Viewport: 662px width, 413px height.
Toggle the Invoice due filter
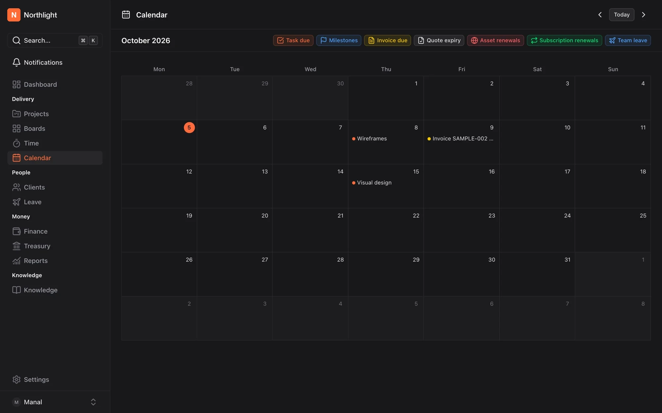tap(387, 40)
